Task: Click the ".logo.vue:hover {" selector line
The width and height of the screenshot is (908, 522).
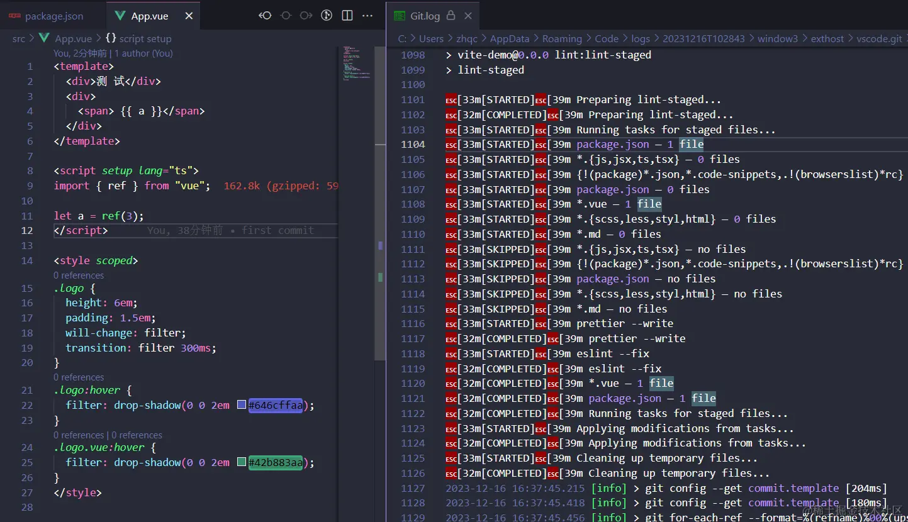Action: [x=104, y=447]
